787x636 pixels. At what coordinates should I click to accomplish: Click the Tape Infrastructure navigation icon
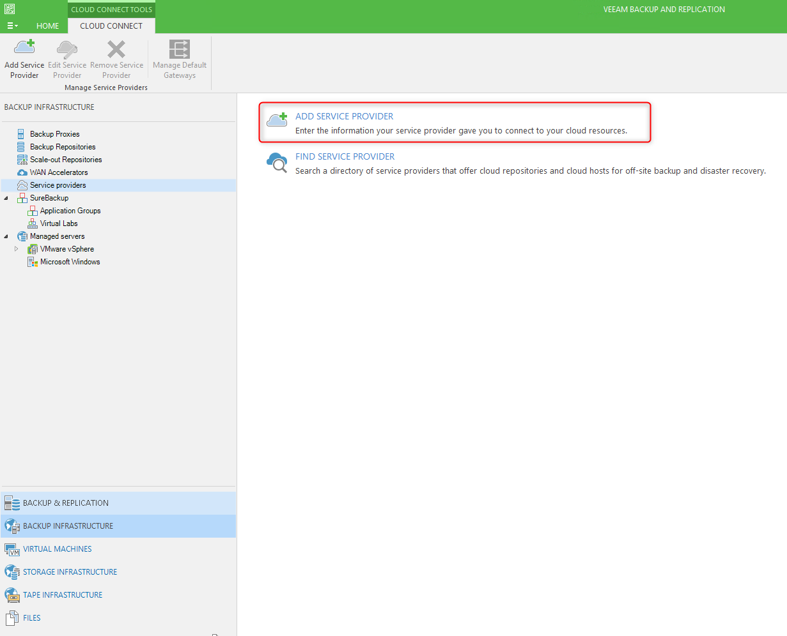pos(12,595)
